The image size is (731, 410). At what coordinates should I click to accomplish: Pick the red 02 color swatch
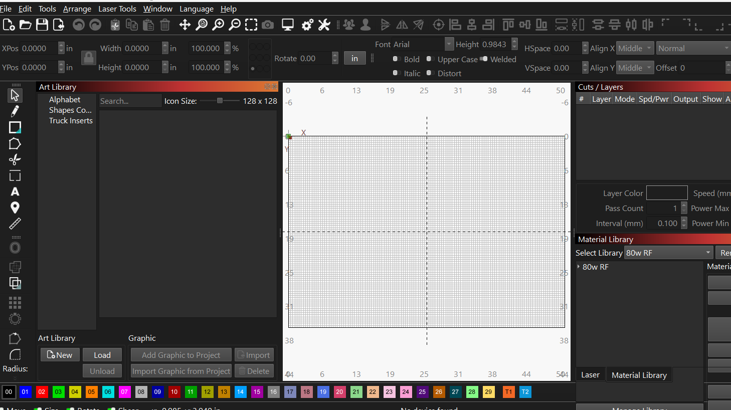[42, 392]
